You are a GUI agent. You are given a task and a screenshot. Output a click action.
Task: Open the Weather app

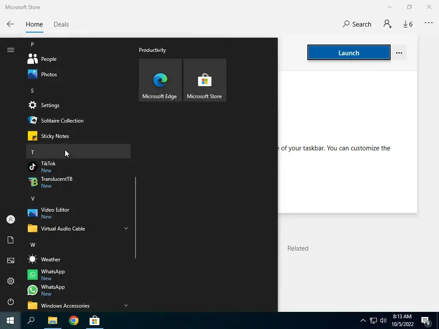78,259
